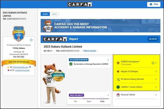The image size is (164, 109).
Task: Click the dealer phone number 844-409-6582
Action: [19, 57]
